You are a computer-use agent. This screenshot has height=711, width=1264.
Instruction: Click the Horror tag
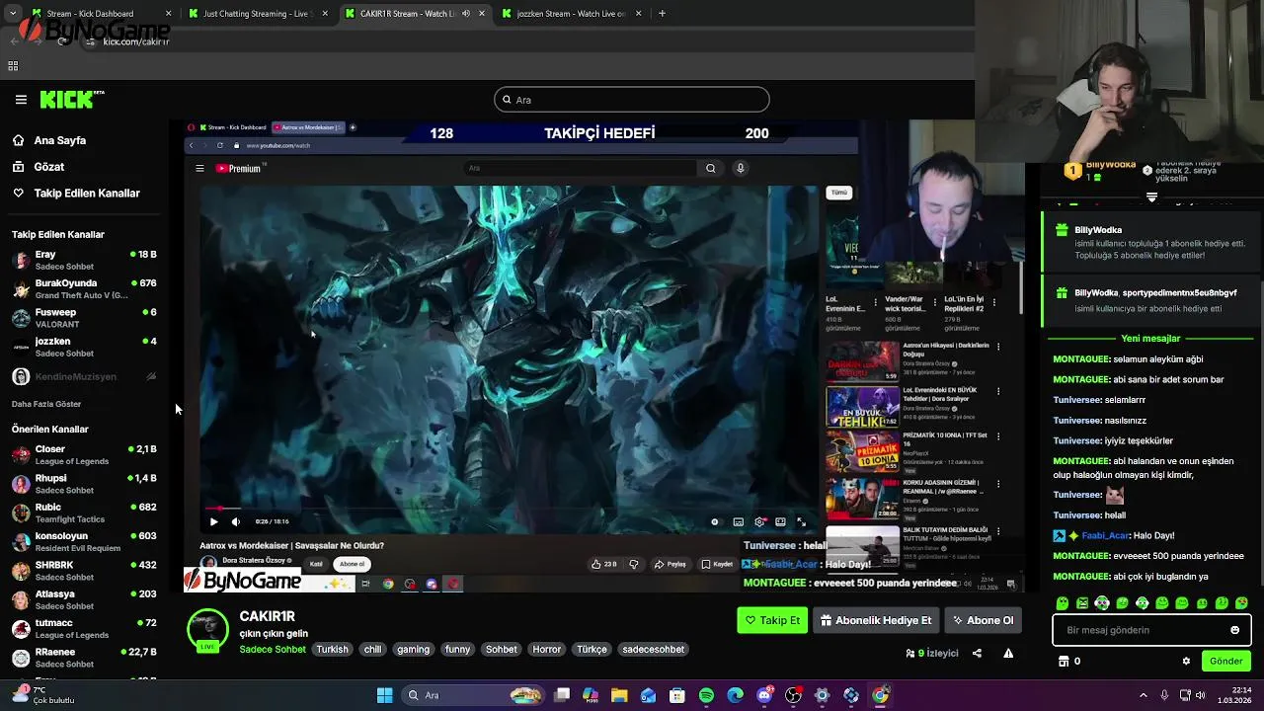point(546,650)
